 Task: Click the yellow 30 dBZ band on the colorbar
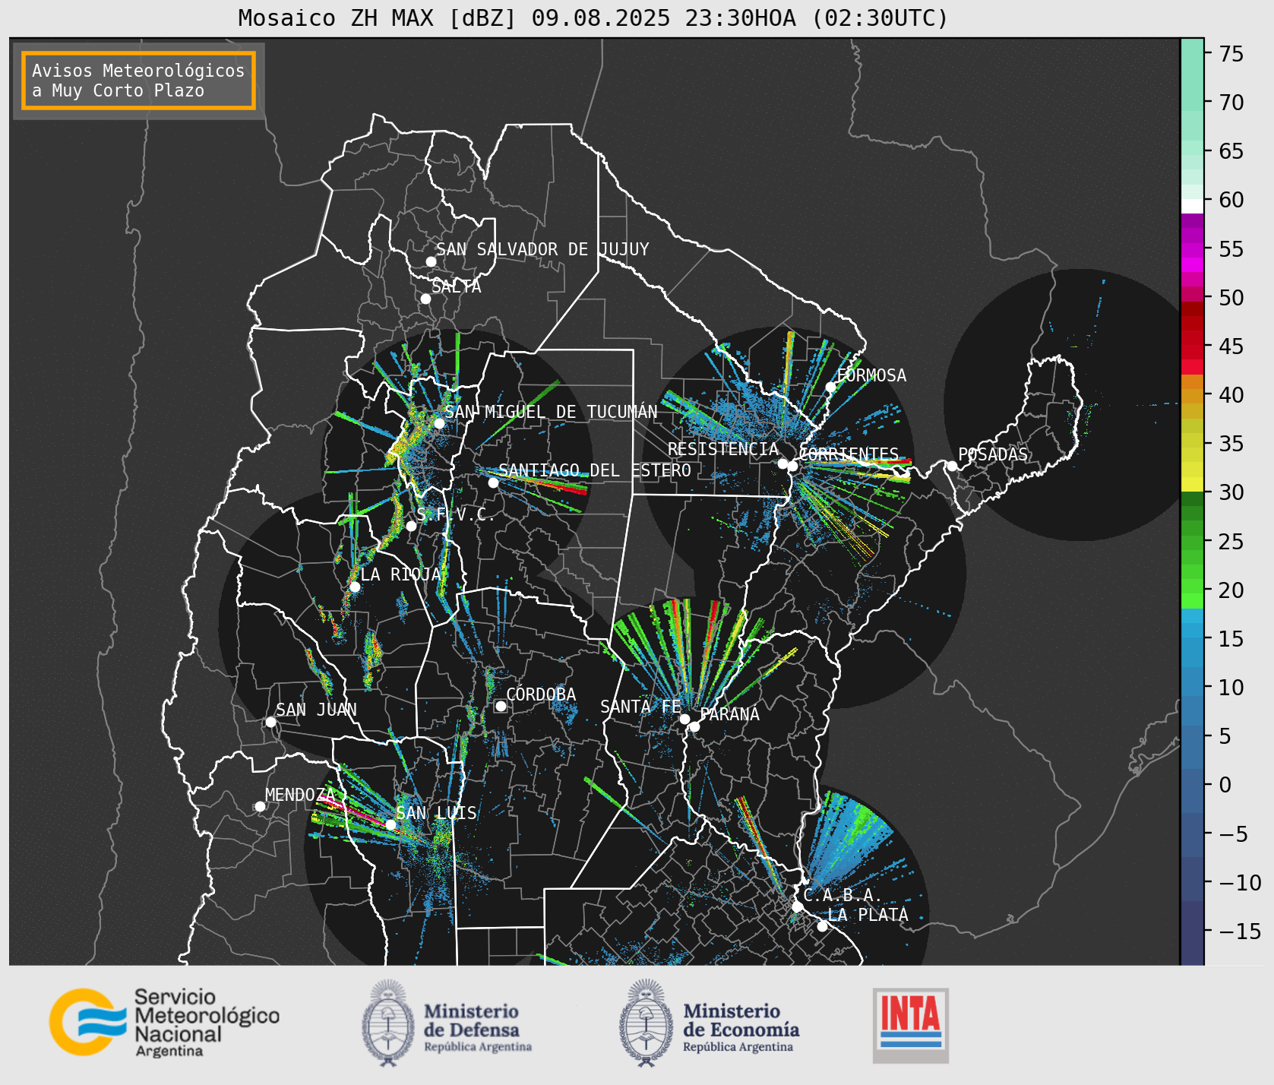tap(1192, 484)
